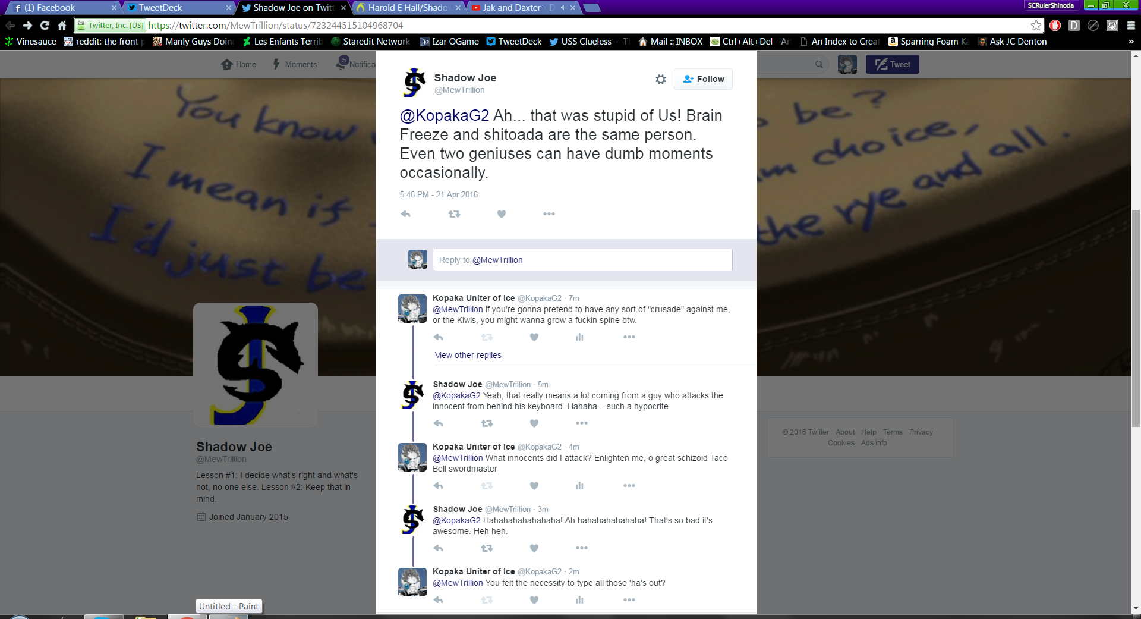
Task: Bookmark page with the star icon
Action: pyautogui.click(x=1036, y=26)
